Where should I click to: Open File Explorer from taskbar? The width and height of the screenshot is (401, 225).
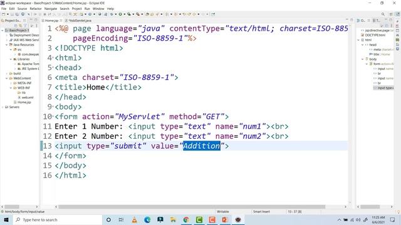coord(173,219)
